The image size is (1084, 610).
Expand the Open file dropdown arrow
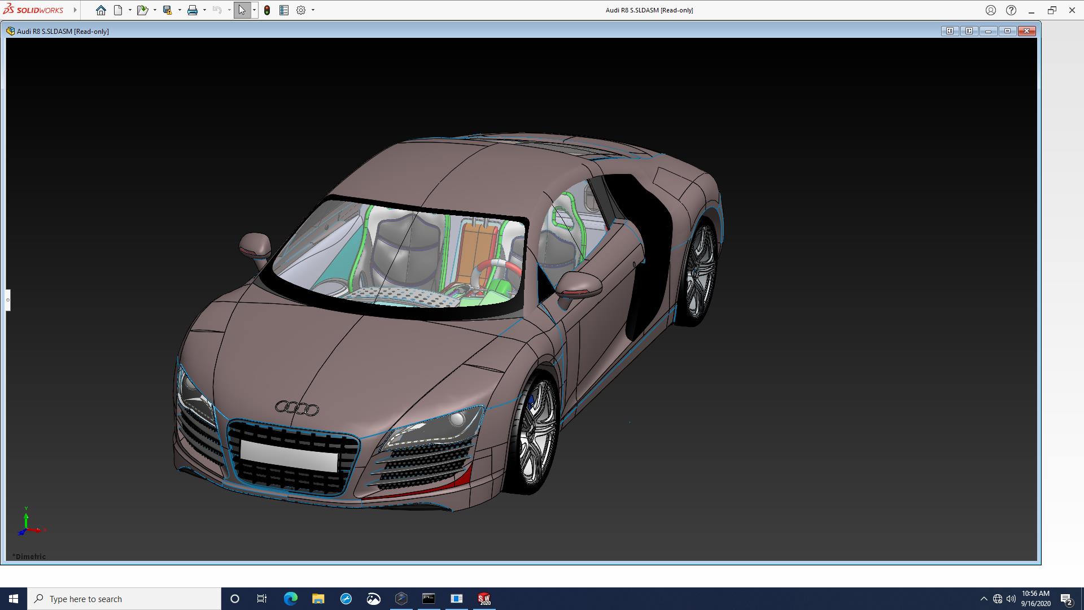[x=155, y=10]
